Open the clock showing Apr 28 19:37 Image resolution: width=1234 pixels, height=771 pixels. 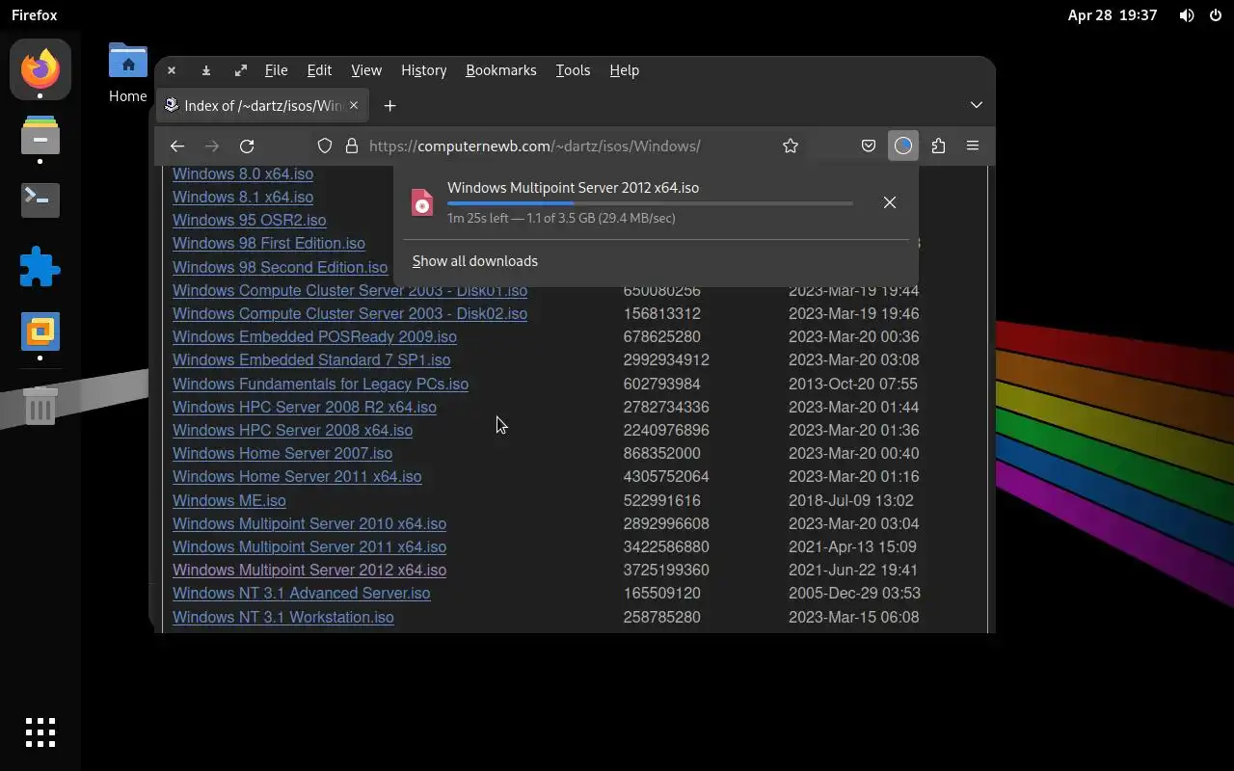(1113, 15)
